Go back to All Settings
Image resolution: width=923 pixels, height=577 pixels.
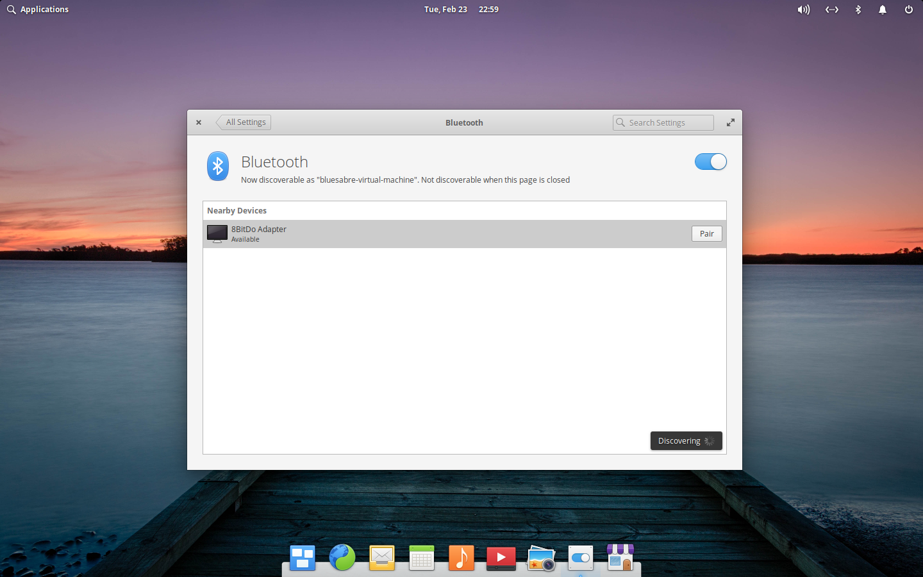pos(244,122)
